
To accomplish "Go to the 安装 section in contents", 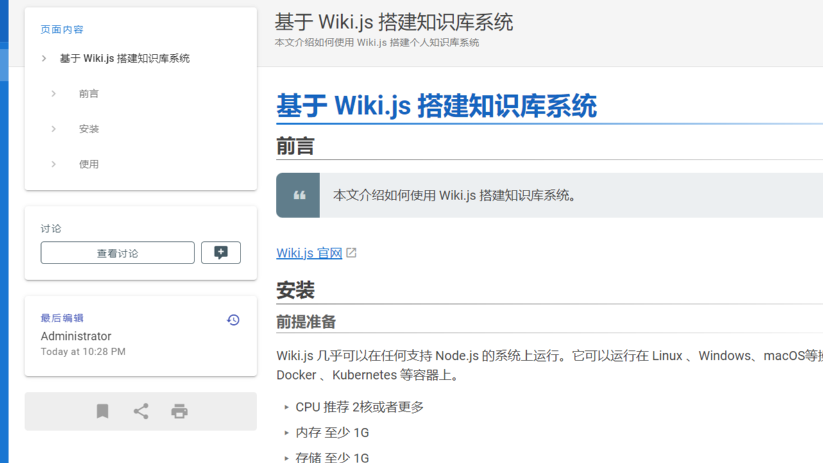I will click(89, 129).
